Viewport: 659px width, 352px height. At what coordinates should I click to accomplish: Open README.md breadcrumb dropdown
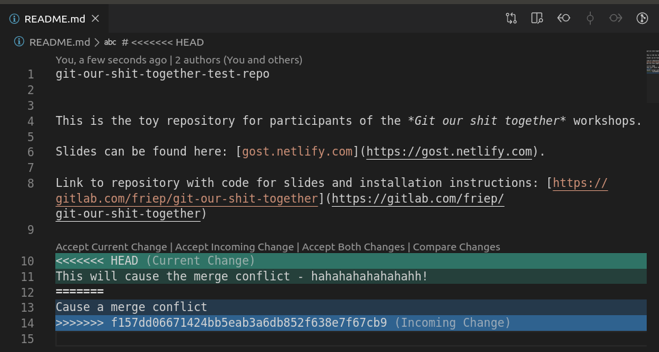click(x=60, y=42)
